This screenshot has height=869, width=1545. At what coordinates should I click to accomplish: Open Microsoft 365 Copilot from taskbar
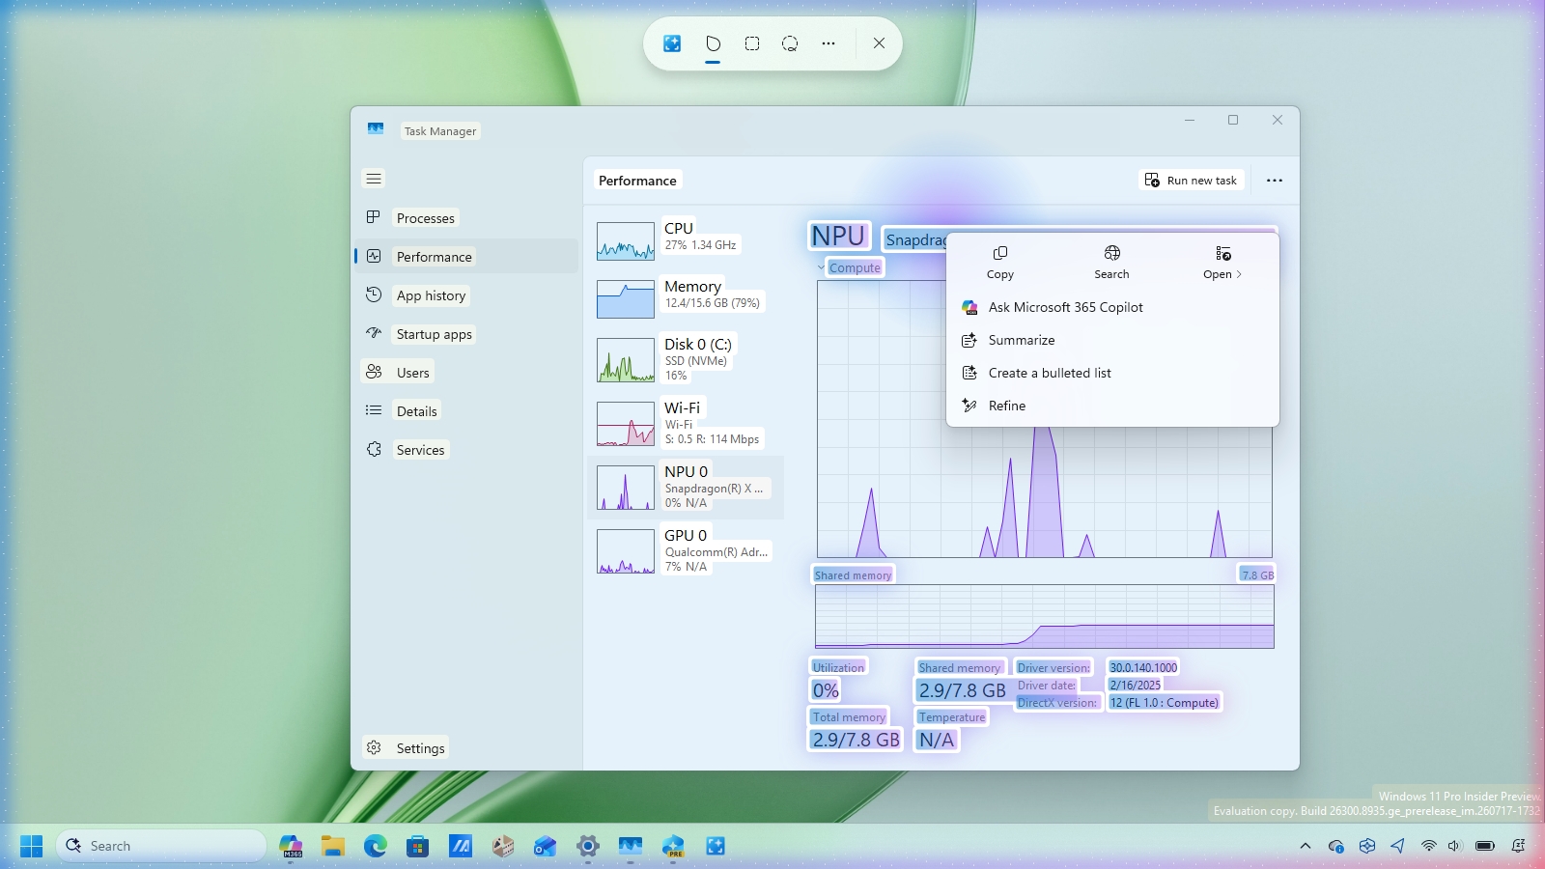[291, 846]
